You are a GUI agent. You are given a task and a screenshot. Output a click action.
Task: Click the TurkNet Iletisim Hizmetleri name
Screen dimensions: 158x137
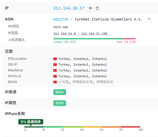108,19
